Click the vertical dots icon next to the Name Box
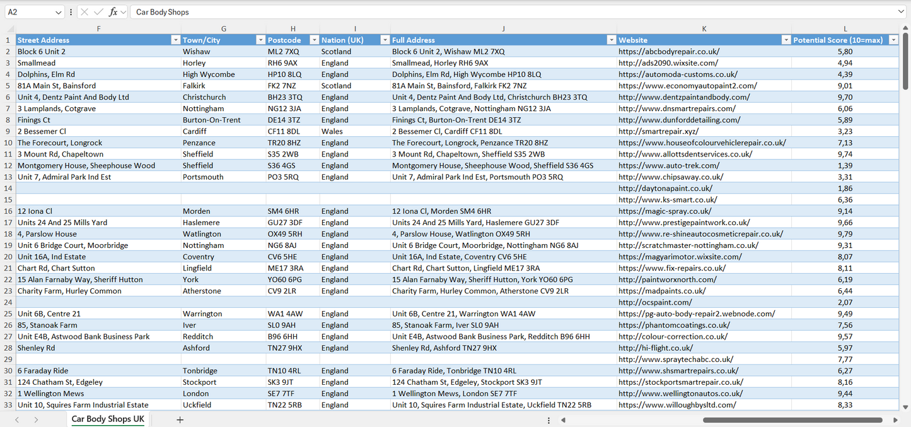 click(x=71, y=11)
